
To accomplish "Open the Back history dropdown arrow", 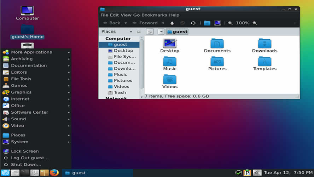I will pyautogui.click(x=126, y=23).
